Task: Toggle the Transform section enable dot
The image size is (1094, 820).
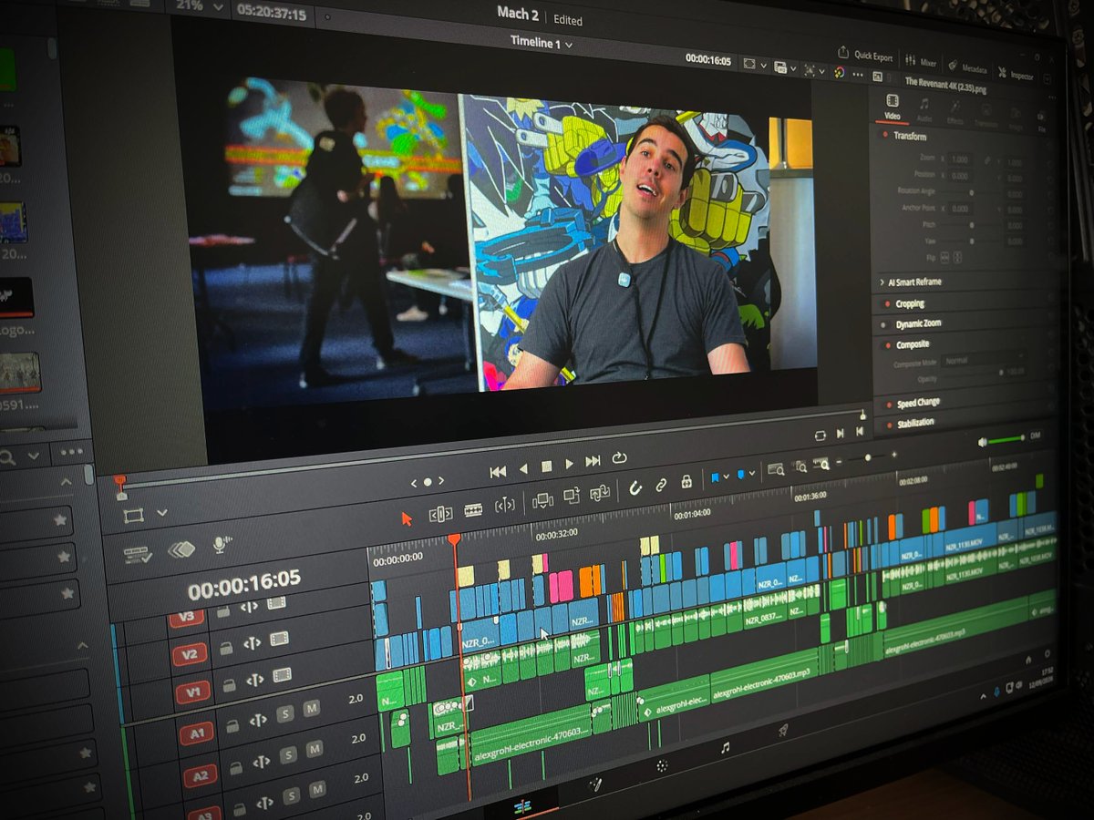Action: click(885, 135)
